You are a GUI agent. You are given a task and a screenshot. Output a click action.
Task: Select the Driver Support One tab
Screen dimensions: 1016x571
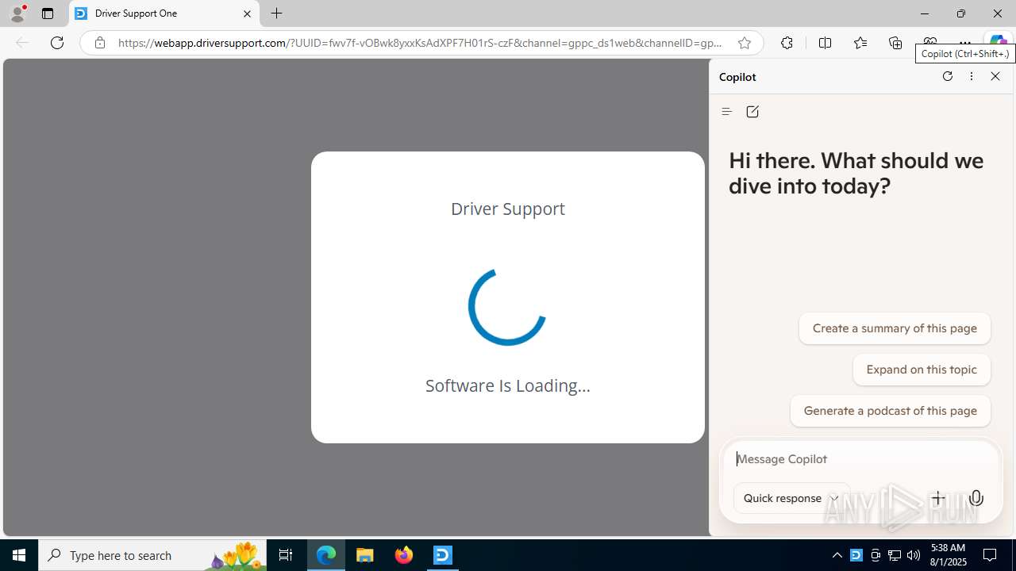pyautogui.click(x=164, y=13)
